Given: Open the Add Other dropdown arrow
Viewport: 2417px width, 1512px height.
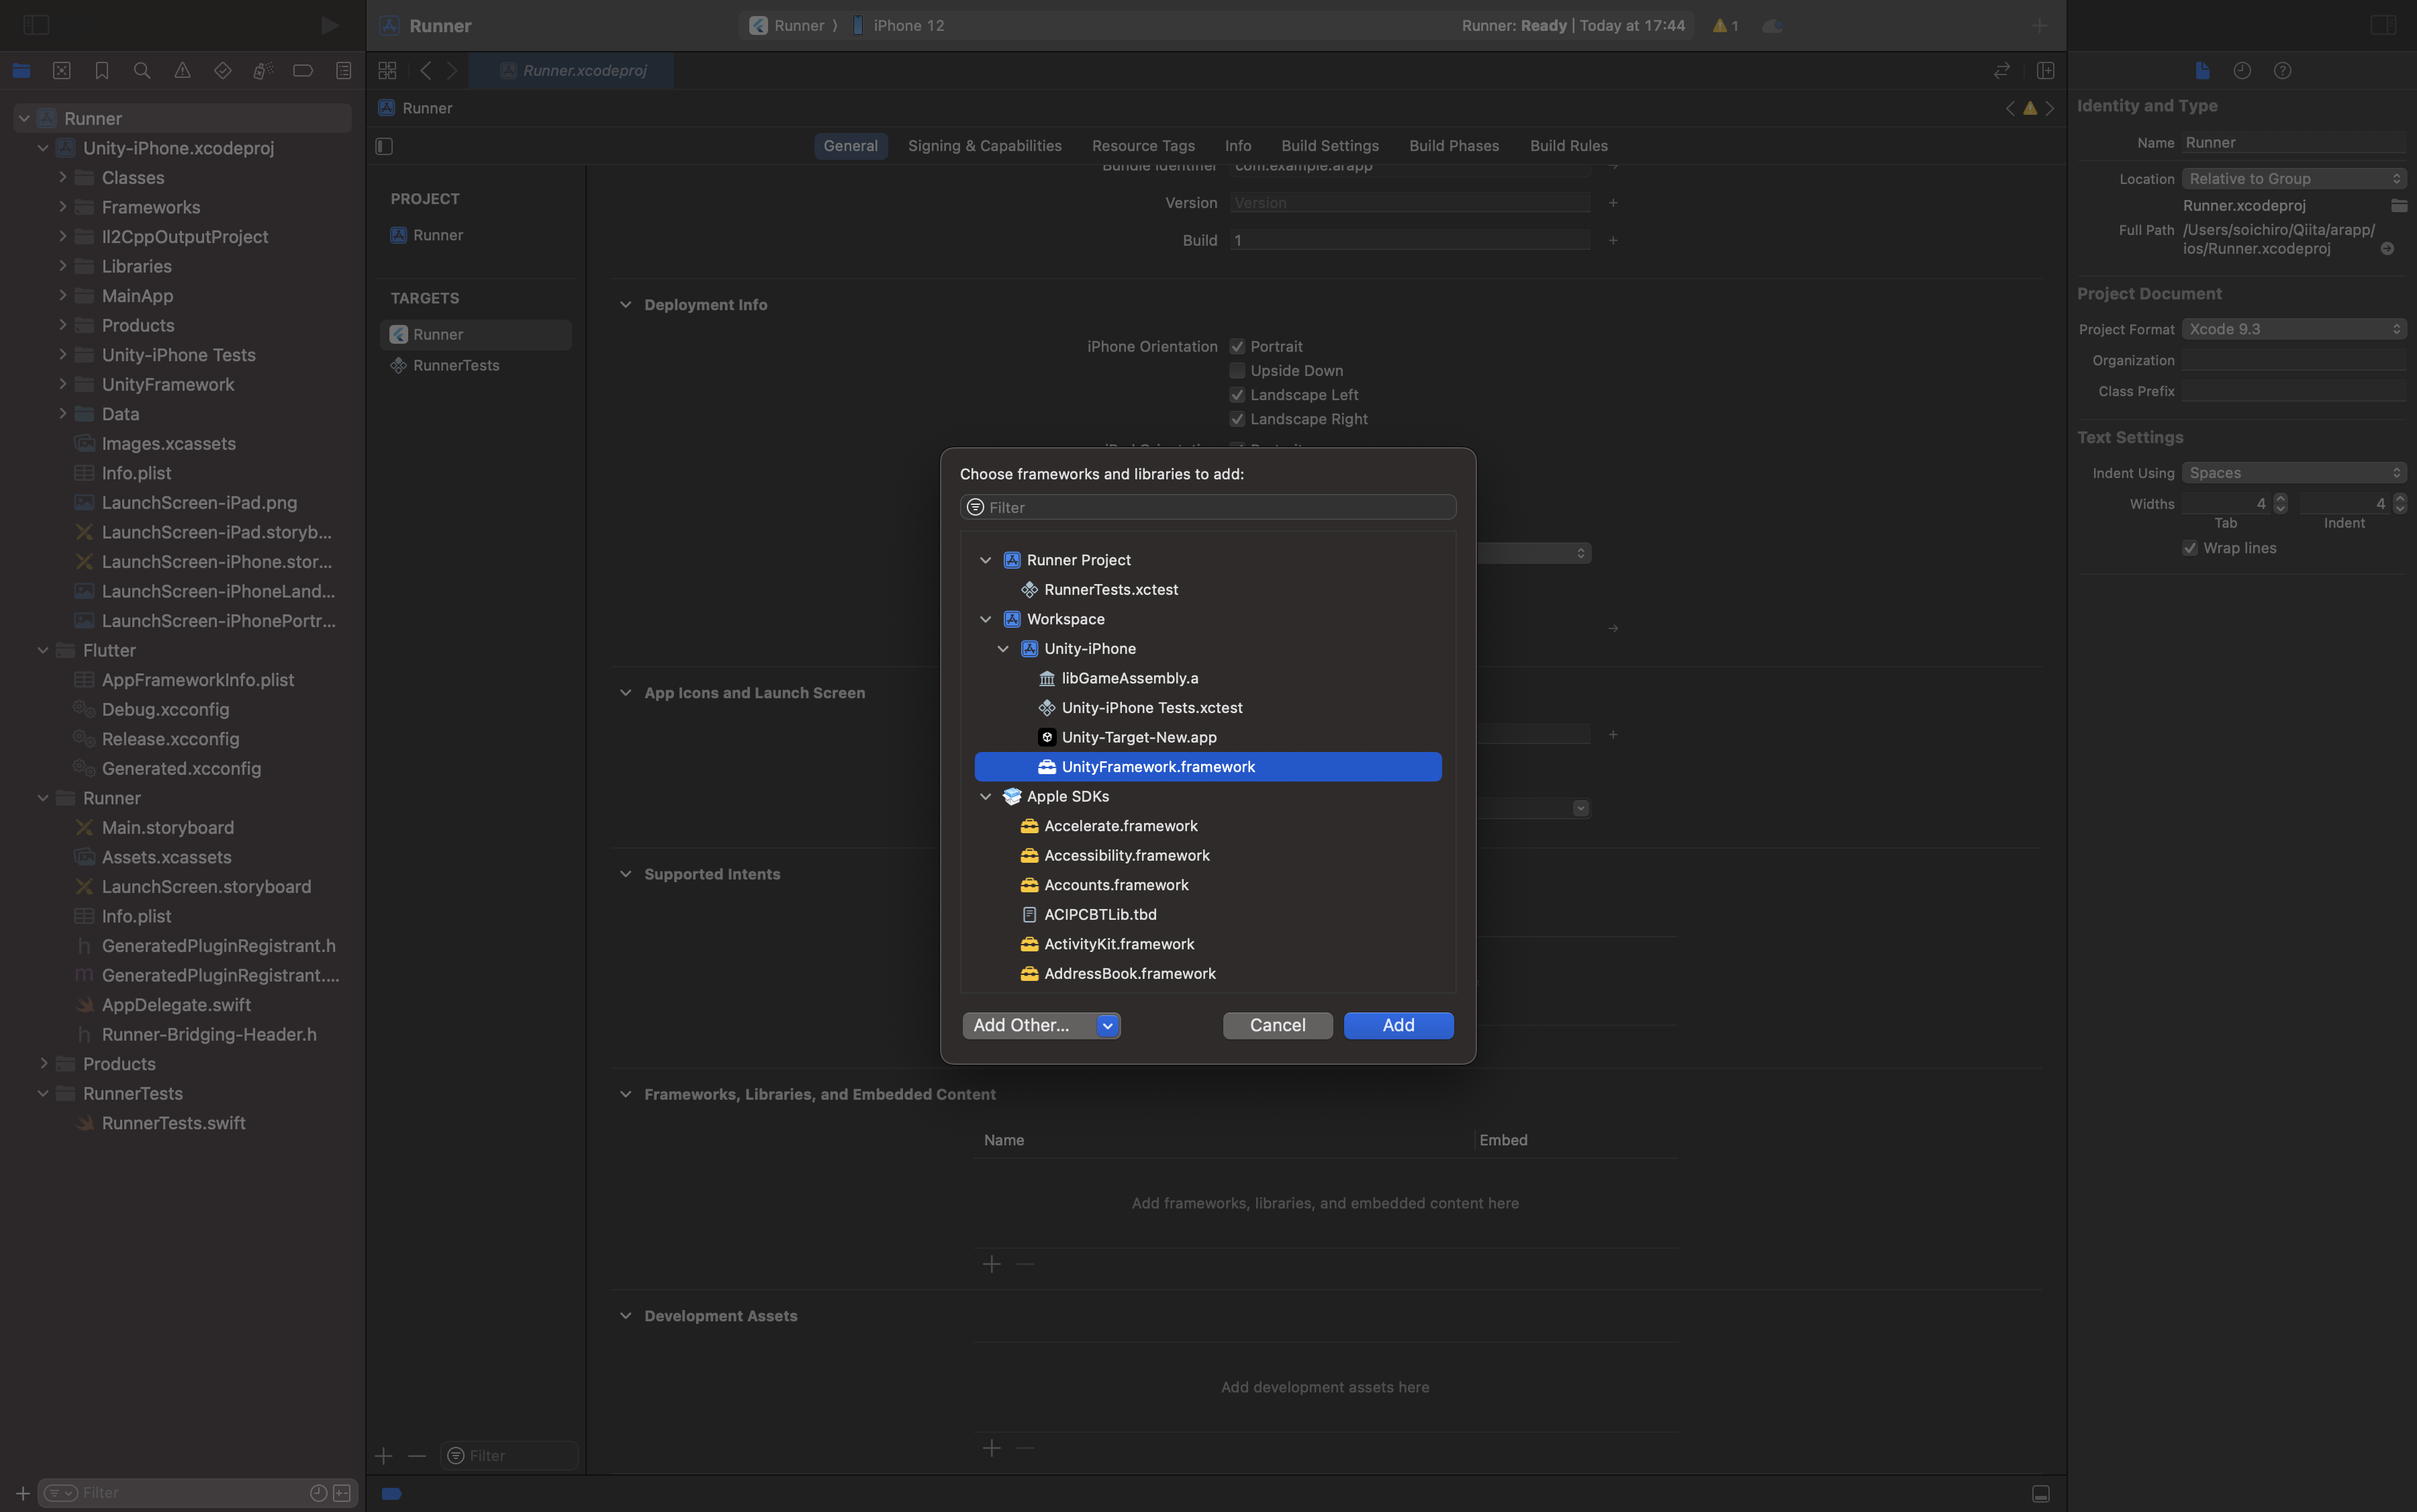Looking at the screenshot, I should [1107, 1025].
